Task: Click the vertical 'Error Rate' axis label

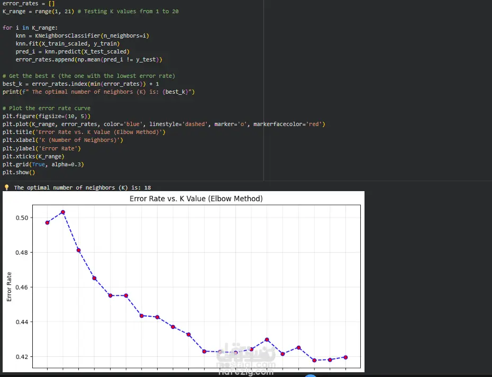Action: coord(9,286)
